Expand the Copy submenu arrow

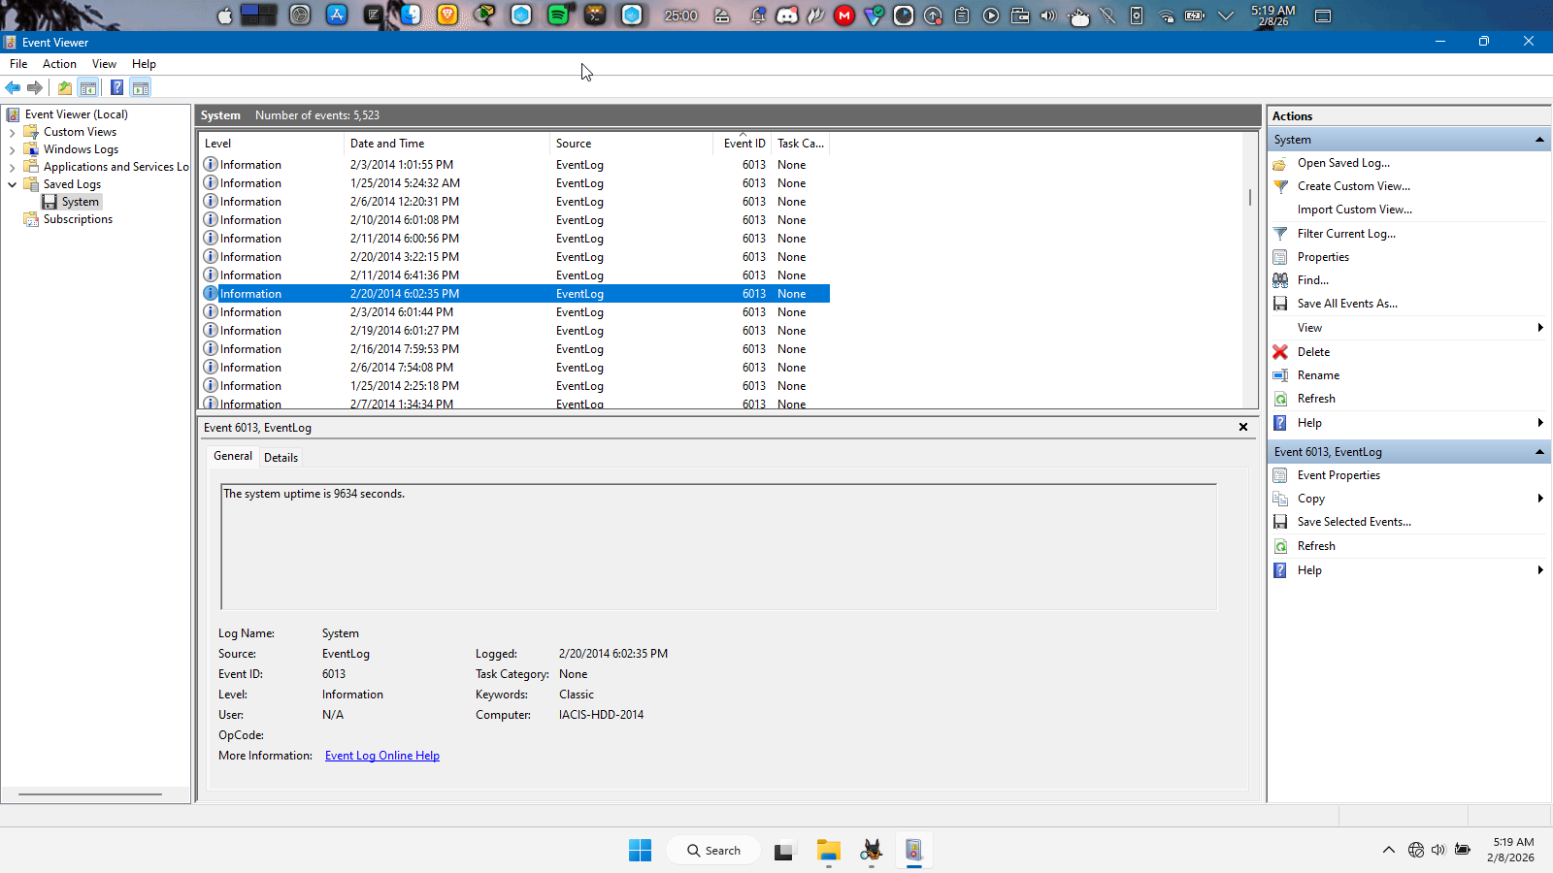(x=1540, y=499)
